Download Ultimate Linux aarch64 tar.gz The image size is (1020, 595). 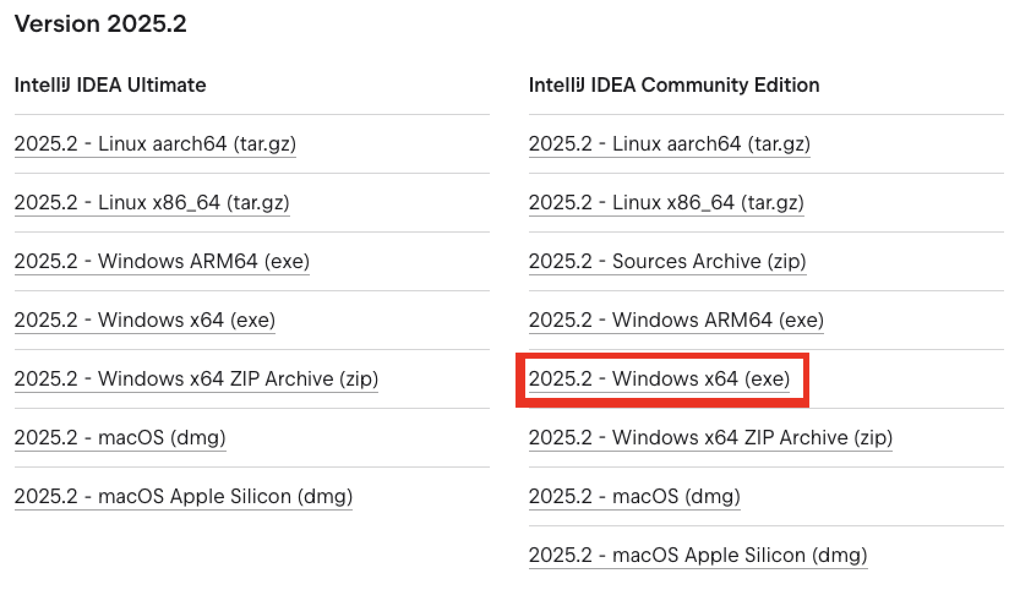155,144
